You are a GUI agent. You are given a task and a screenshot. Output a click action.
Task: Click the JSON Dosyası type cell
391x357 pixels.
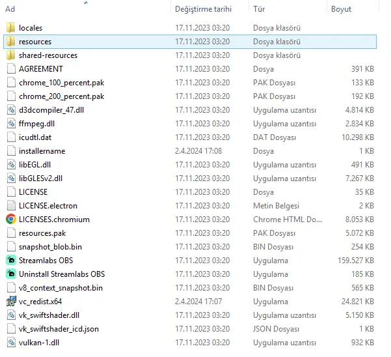pos(276,329)
